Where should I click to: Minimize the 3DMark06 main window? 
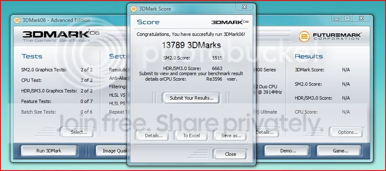tap(336, 19)
